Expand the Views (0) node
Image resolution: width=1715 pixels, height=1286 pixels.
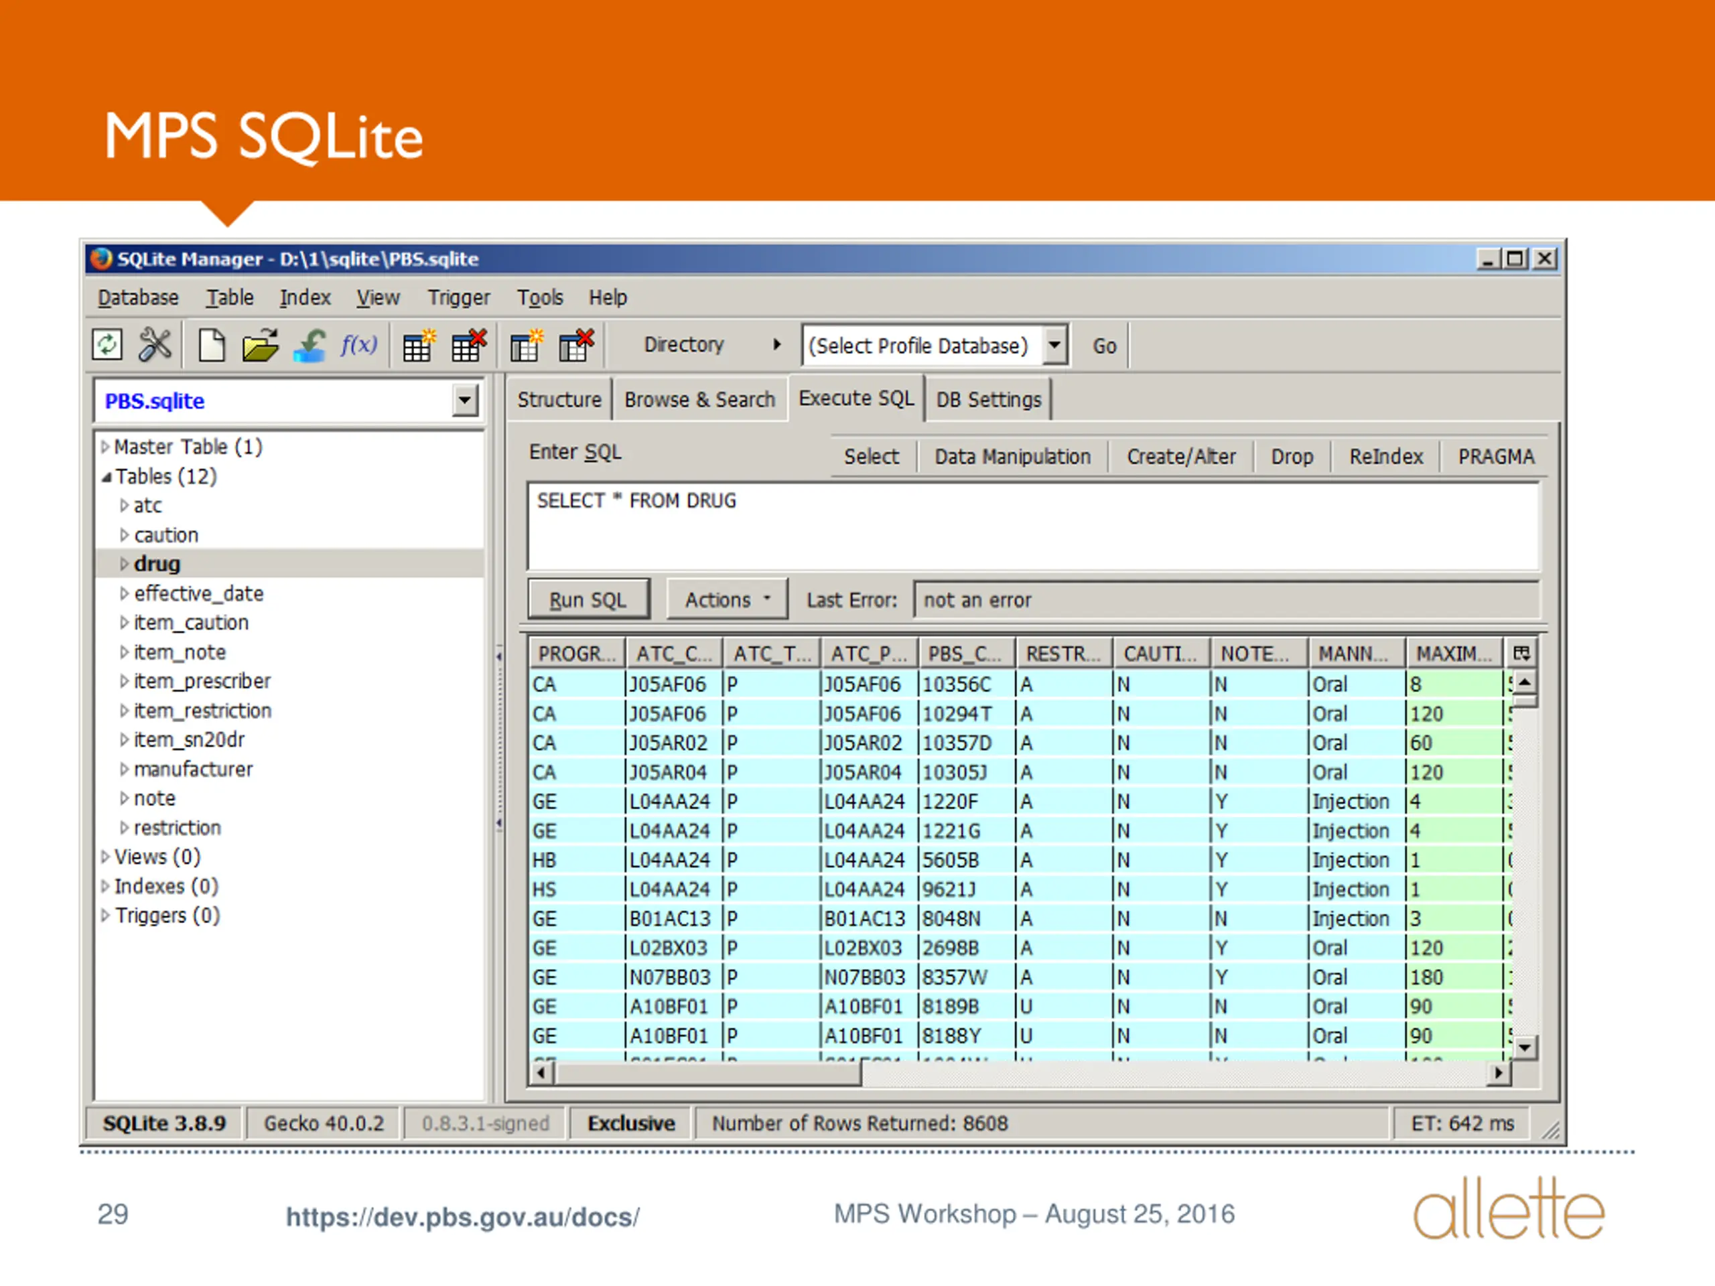point(105,857)
